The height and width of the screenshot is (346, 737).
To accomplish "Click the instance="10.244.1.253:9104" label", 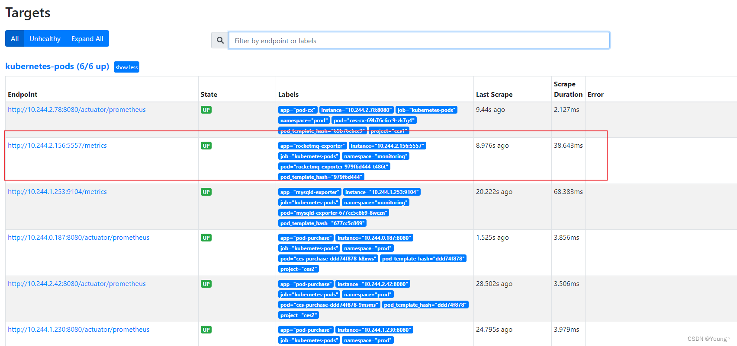I will click(x=382, y=192).
